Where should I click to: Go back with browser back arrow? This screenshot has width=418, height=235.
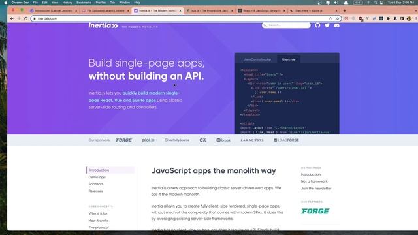pyautogui.click(x=12, y=18)
